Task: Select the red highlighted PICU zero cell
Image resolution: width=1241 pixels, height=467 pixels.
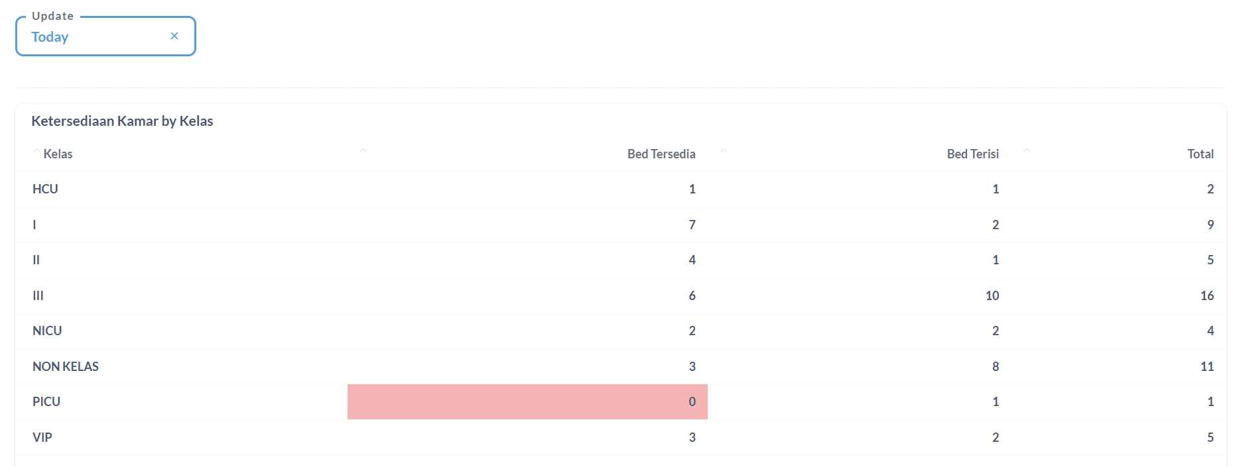Action: tap(527, 401)
